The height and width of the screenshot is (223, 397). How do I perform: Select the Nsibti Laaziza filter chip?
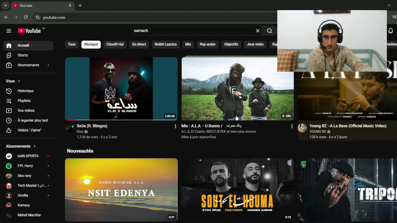[x=166, y=44]
